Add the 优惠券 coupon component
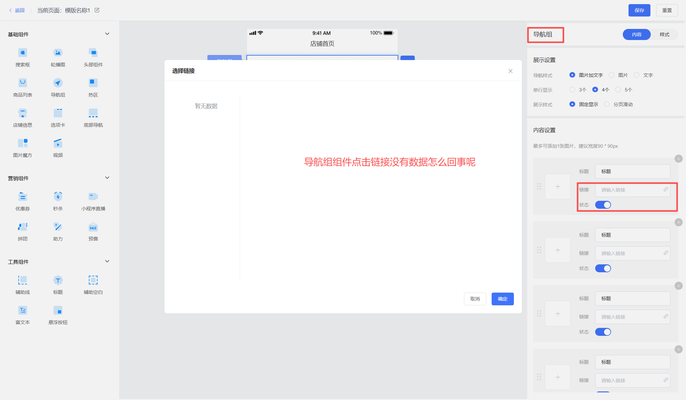Screen dimensions: 686x400 click(23, 197)
